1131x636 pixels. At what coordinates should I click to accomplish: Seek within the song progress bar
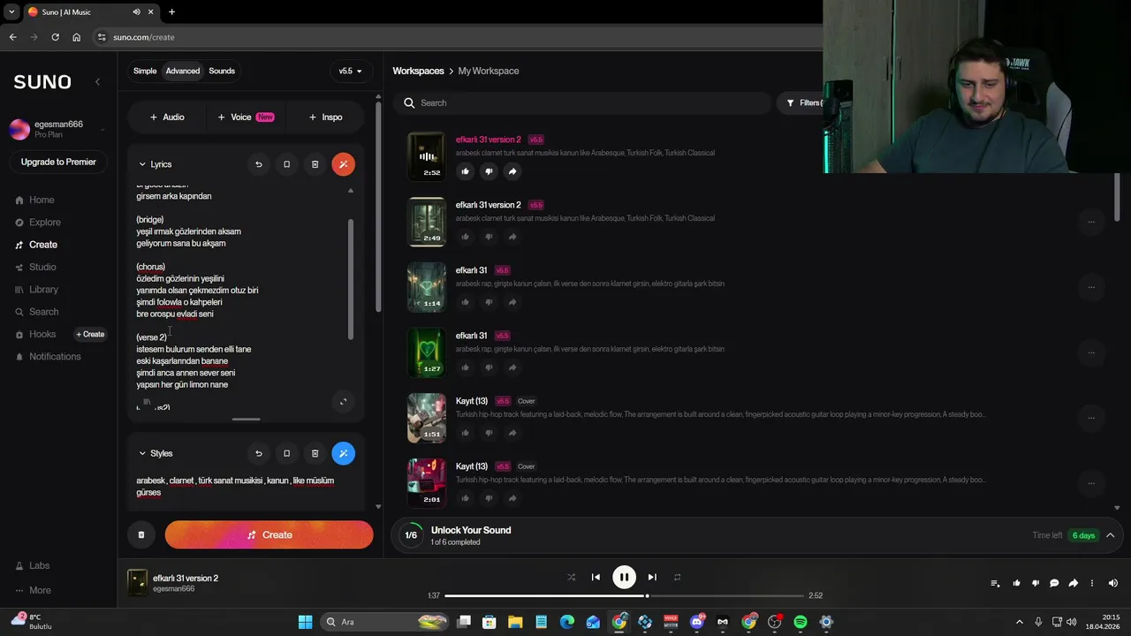(626, 595)
